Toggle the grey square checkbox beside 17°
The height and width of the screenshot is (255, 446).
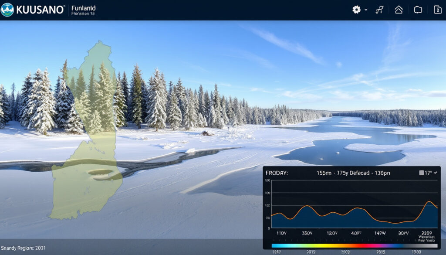point(421,173)
